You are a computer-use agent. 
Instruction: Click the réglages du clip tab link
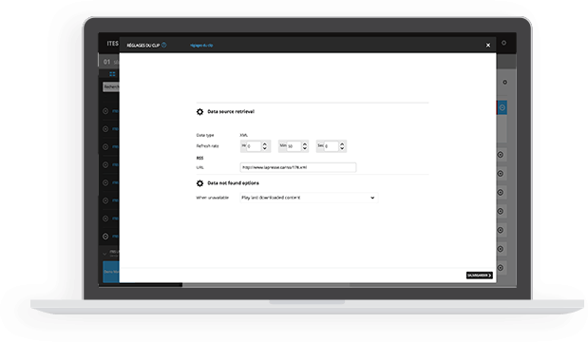point(201,46)
